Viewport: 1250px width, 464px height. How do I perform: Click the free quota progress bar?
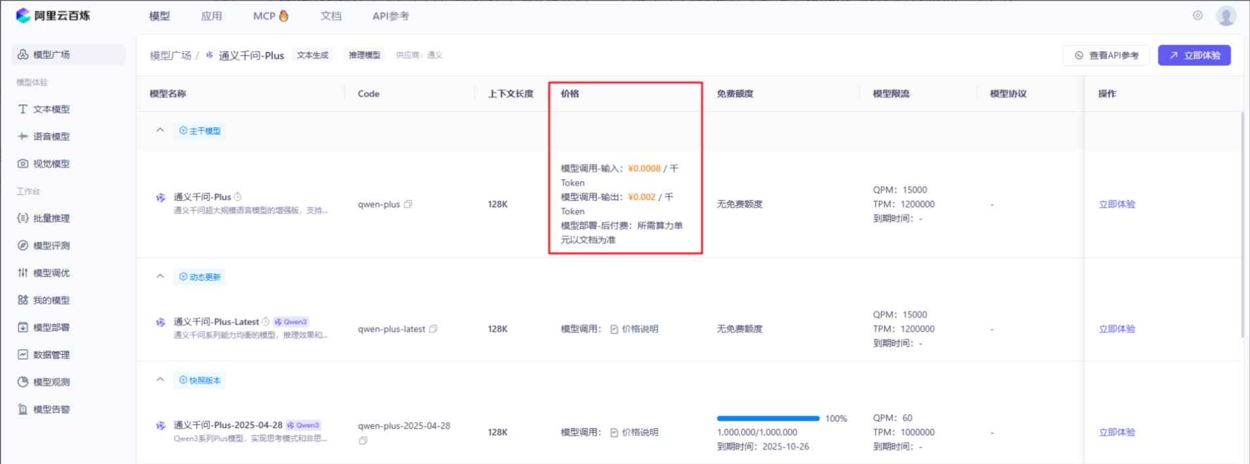[x=768, y=418]
